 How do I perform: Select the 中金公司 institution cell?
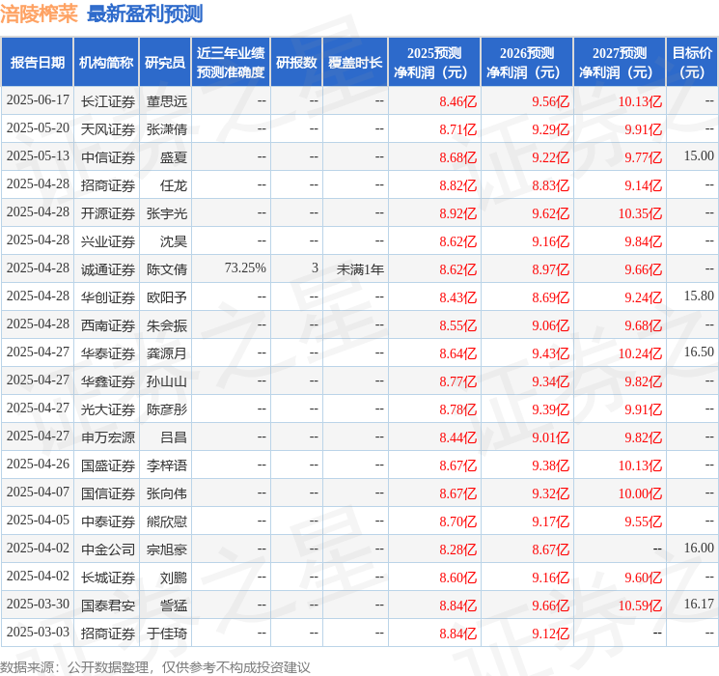tap(108, 549)
